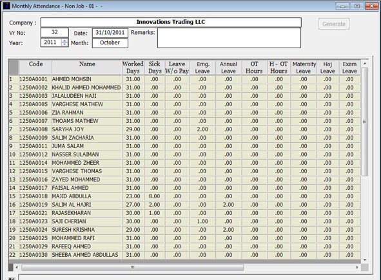Click the Company name field
The image size is (381, 280).
[x=171, y=22]
